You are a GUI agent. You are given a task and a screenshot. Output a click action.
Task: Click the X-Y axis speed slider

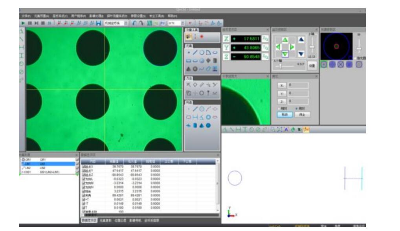(x=280, y=66)
